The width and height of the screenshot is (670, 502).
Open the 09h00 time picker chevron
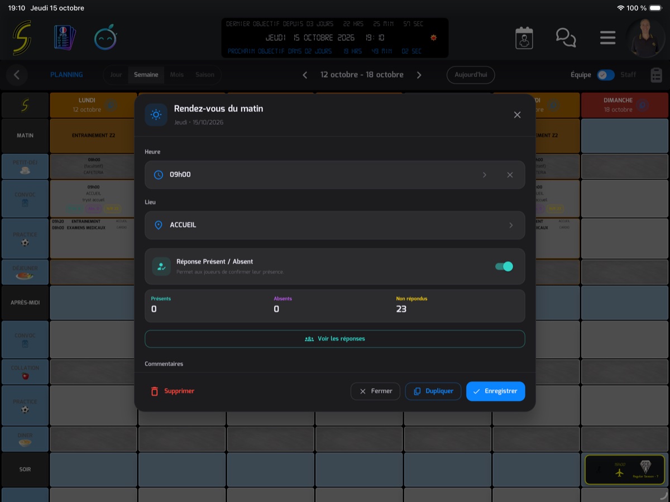484,175
